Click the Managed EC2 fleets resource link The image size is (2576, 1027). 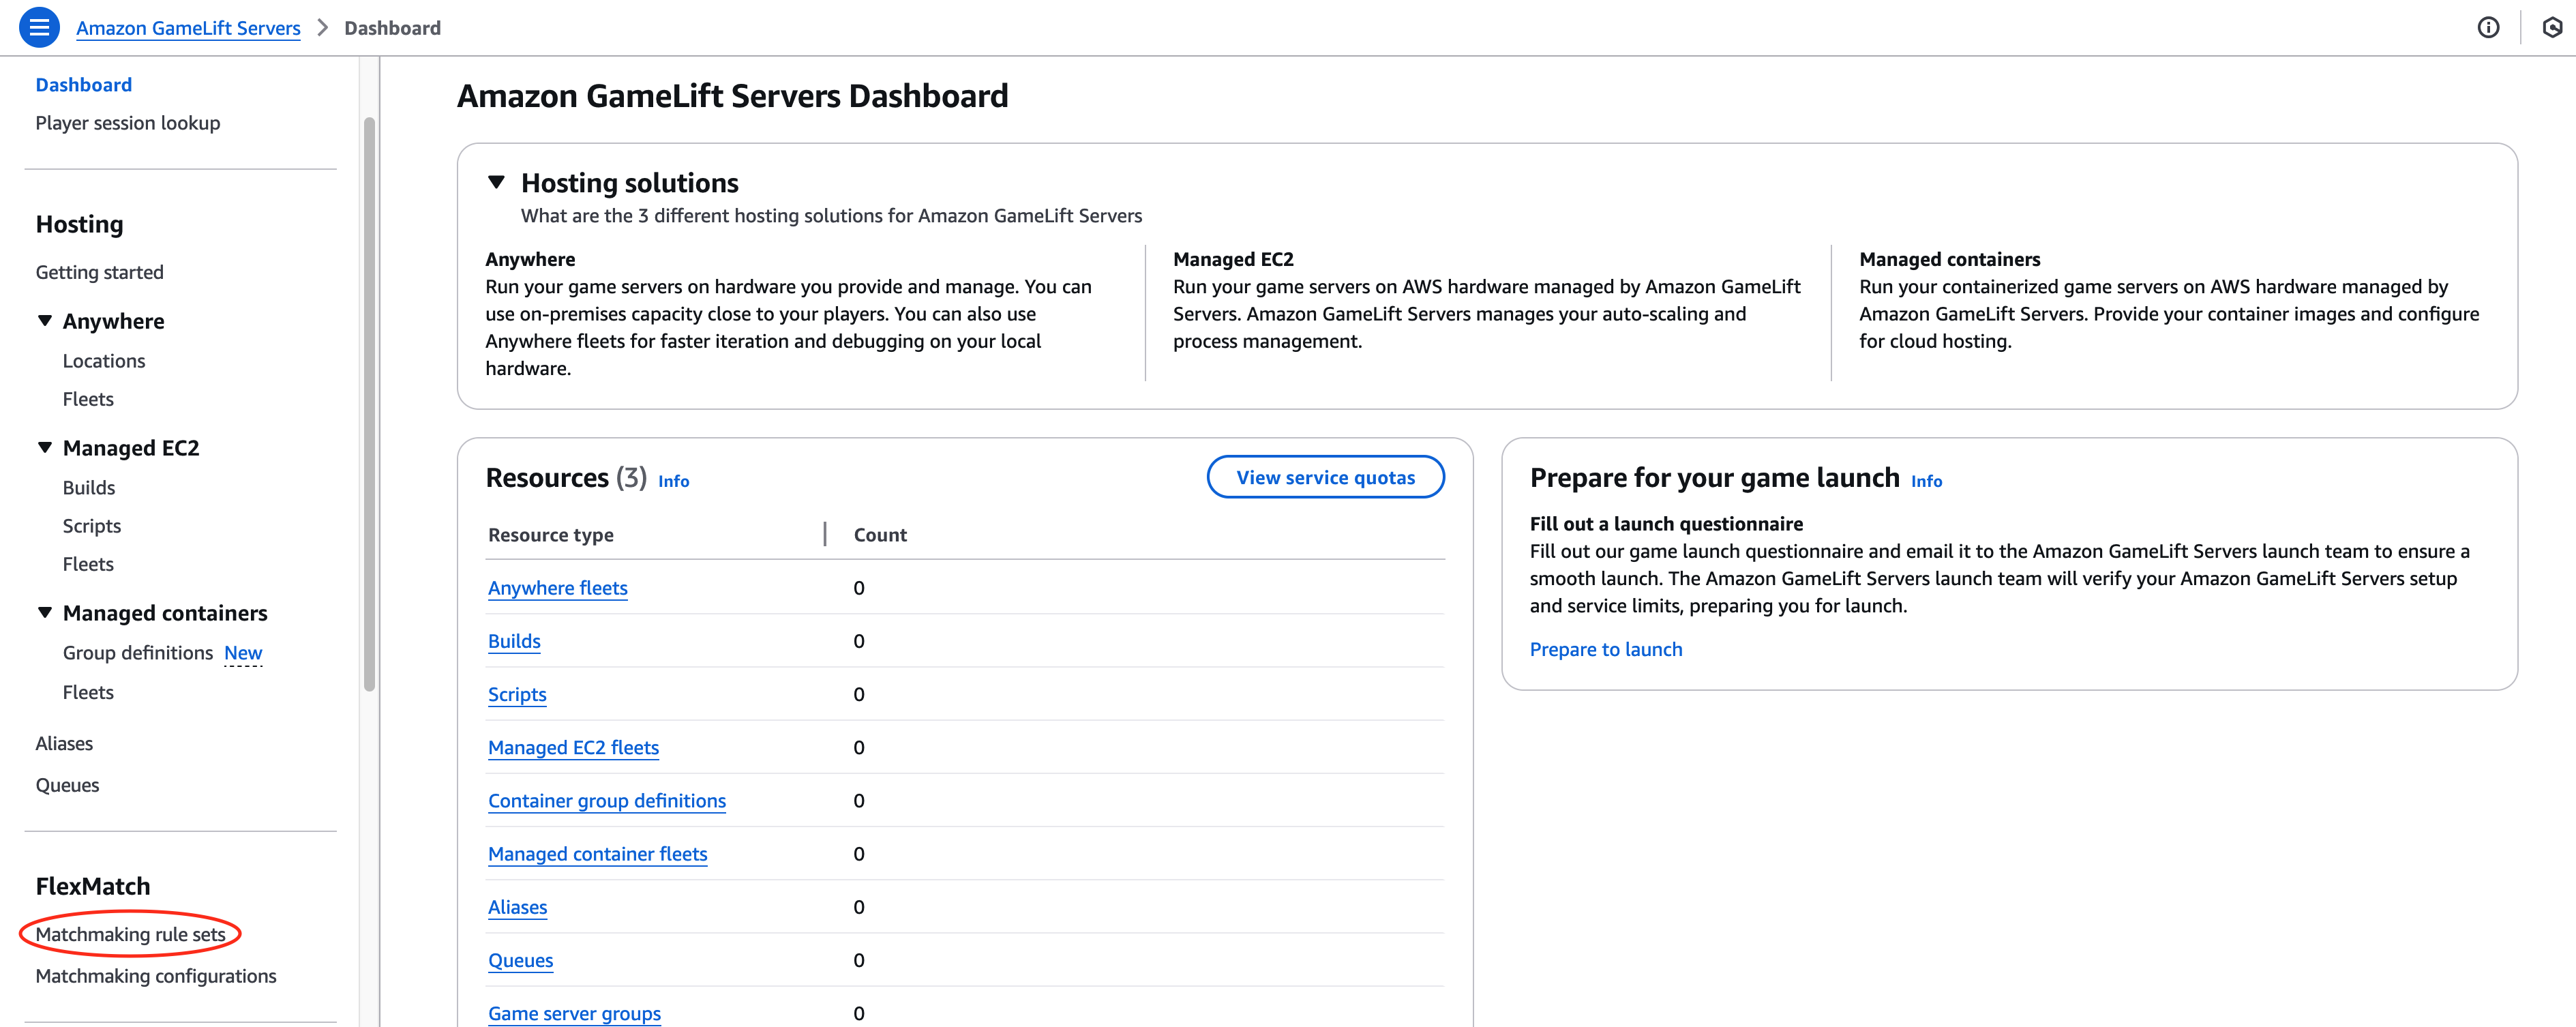(573, 748)
